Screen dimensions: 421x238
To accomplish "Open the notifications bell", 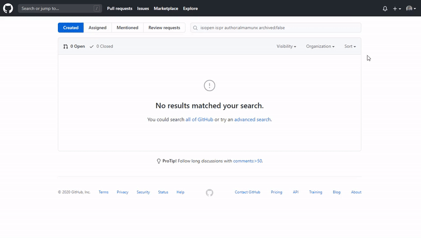I will point(385,8).
